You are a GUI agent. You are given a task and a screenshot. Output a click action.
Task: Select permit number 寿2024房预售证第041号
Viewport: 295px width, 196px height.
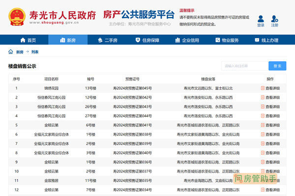tap(132, 125)
